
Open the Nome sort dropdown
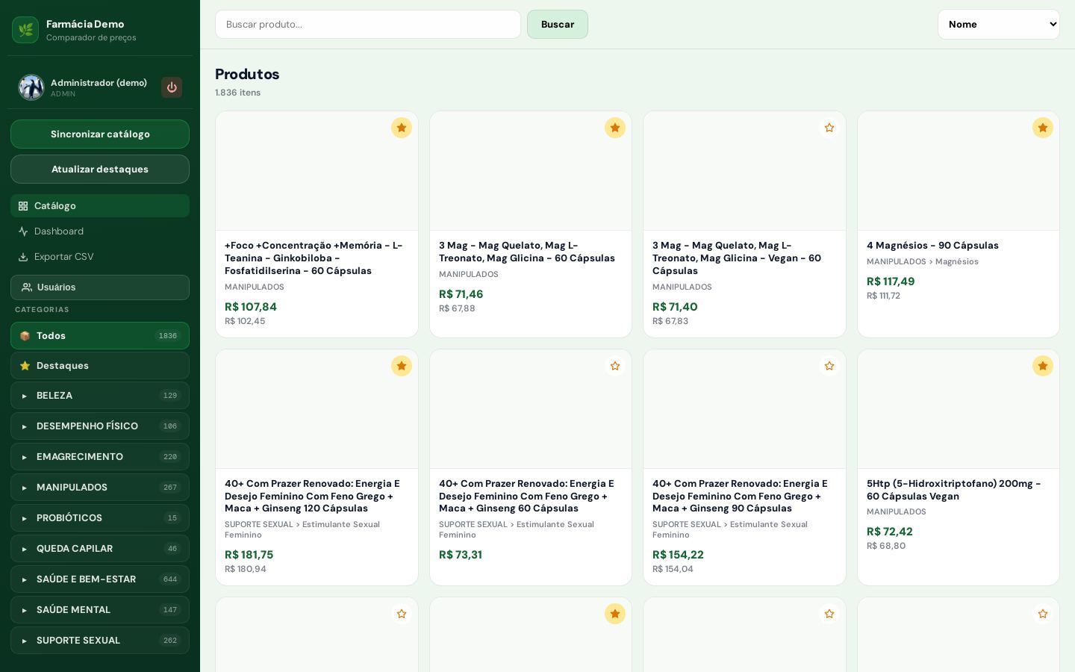(999, 25)
